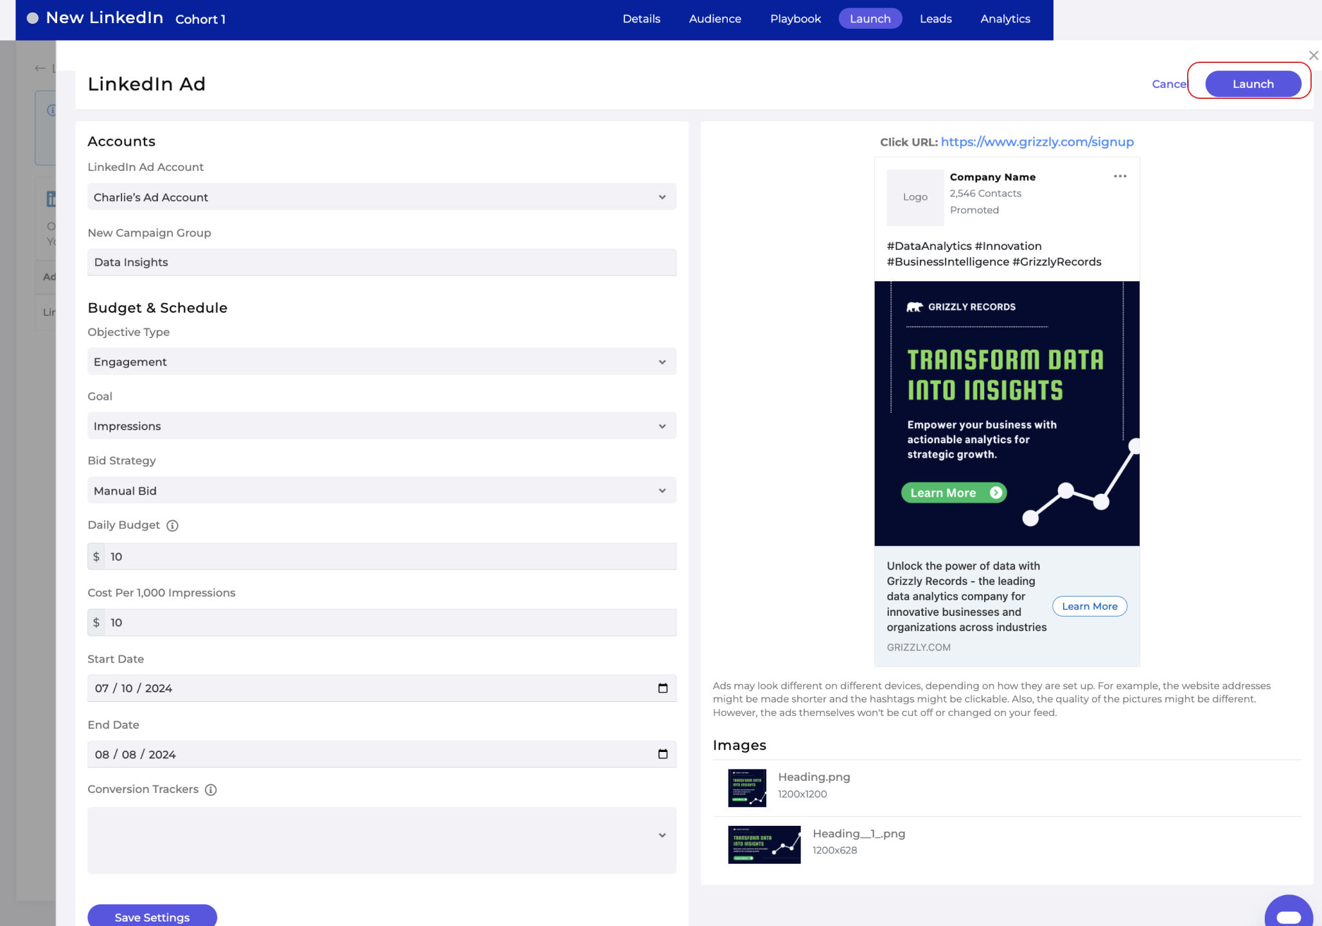Select the Heading__1_.png thumbnail
The height and width of the screenshot is (926, 1322).
pyautogui.click(x=764, y=845)
